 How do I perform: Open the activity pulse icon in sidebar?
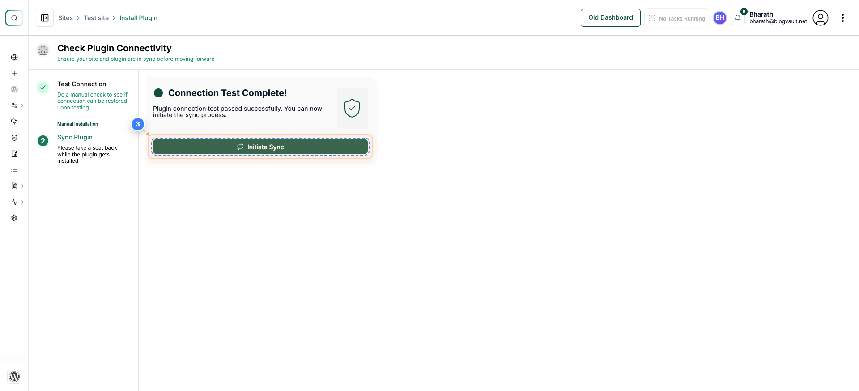point(14,202)
